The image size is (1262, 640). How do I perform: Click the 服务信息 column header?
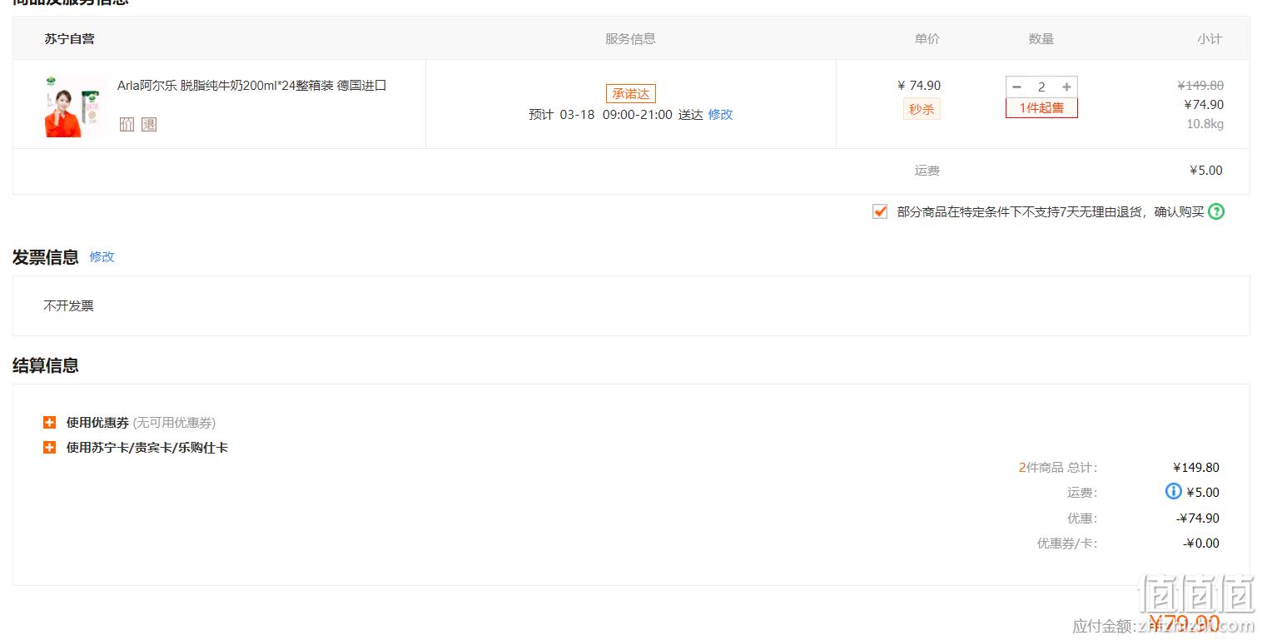tap(630, 39)
